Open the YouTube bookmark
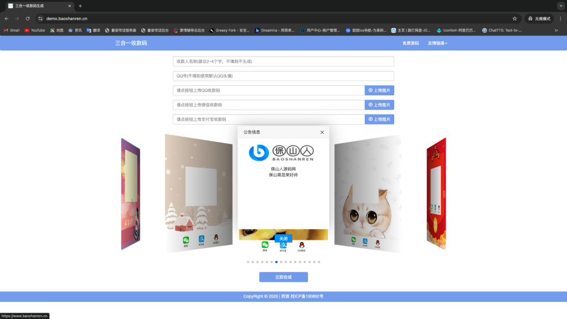This screenshot has height=319, width=567. pos(35,30)
